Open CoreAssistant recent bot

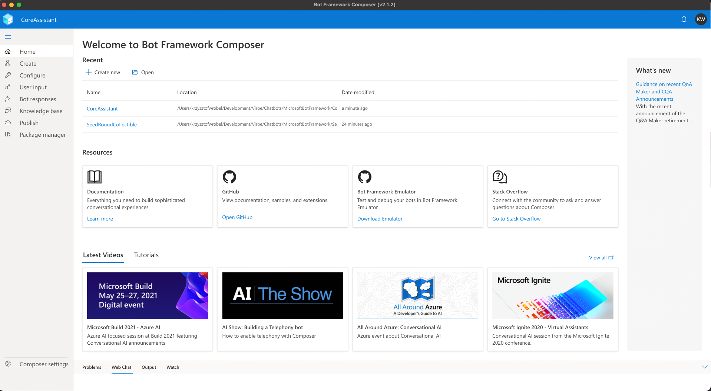click(x=102, y=109)
